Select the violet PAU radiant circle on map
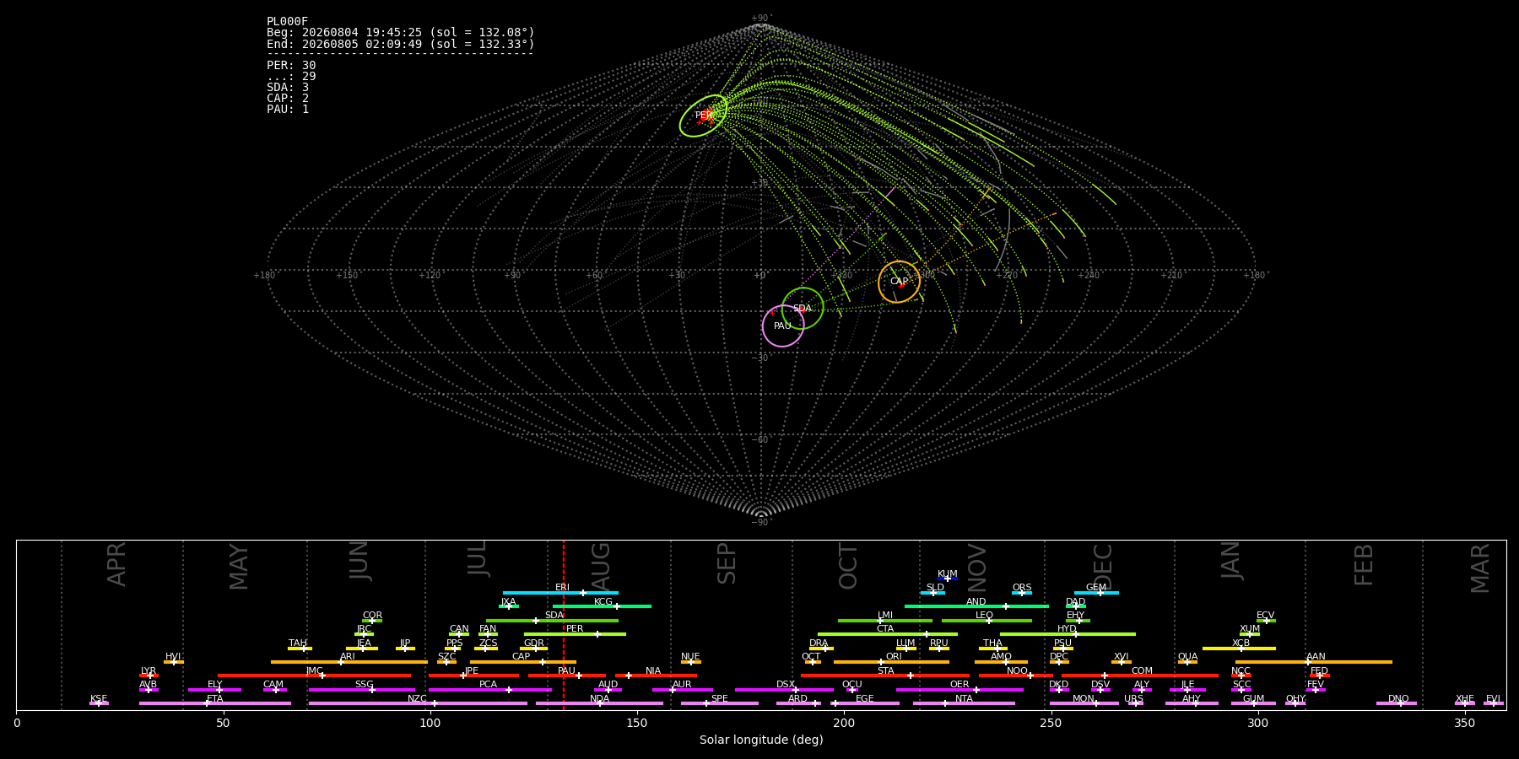The height and width of the screenshot is (759, 1519). pos(783,326)
